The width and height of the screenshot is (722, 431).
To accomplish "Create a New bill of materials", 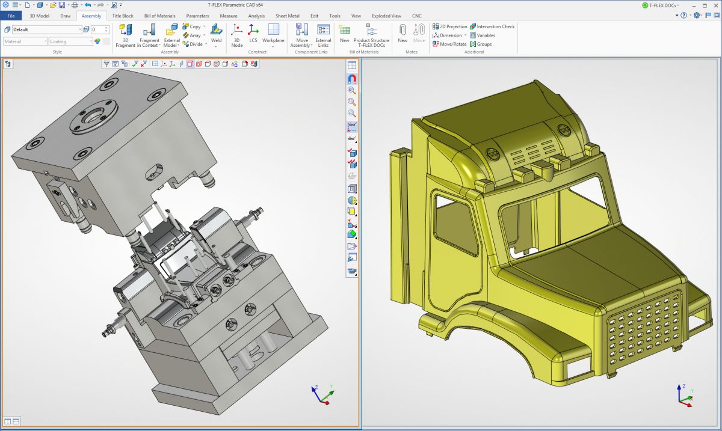I will (x=344, y=34).
